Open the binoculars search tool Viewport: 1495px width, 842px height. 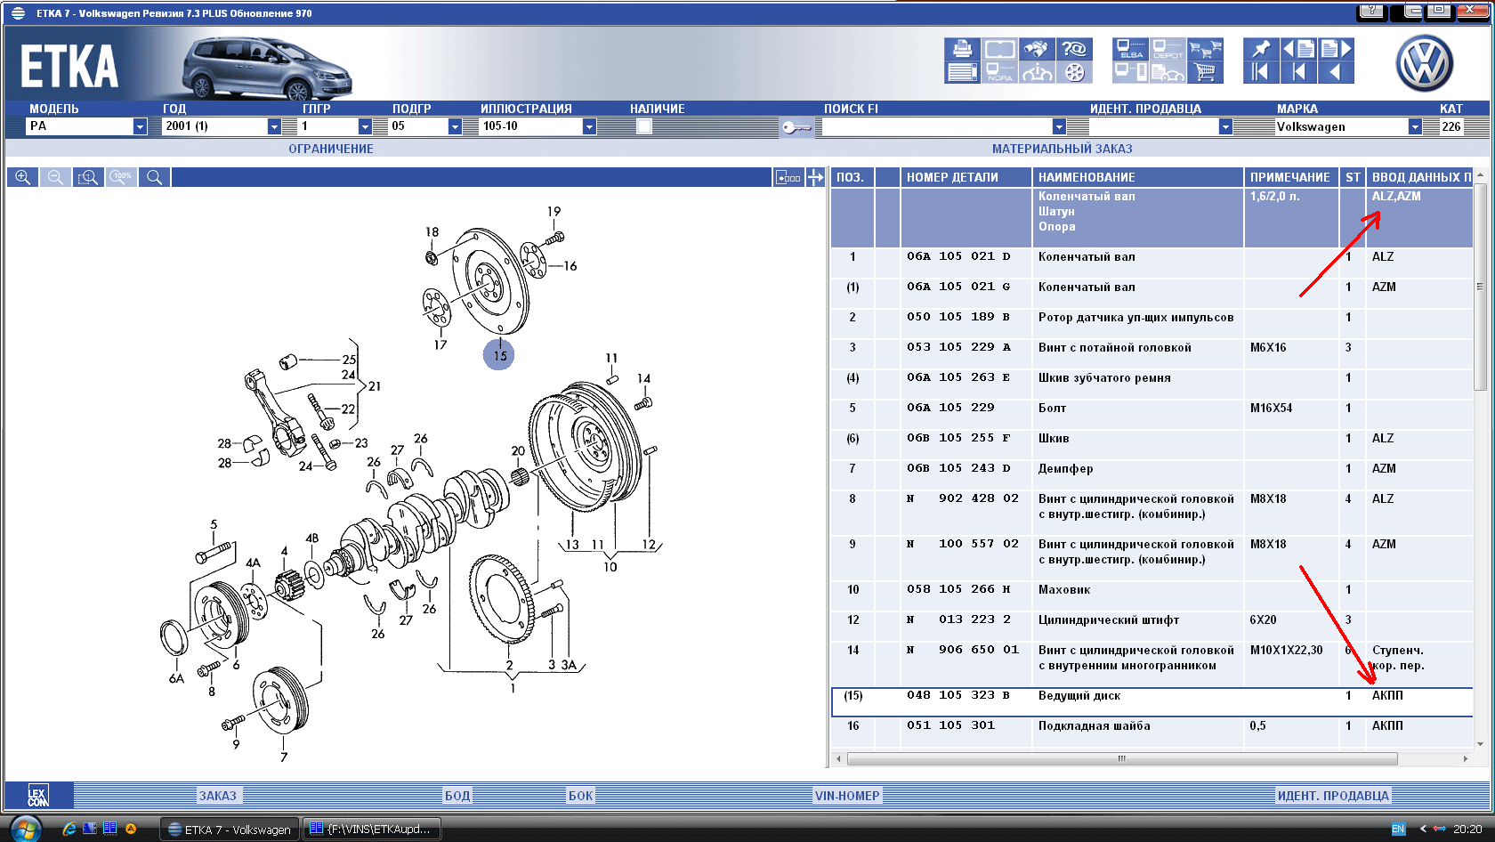pos(1037,49)
